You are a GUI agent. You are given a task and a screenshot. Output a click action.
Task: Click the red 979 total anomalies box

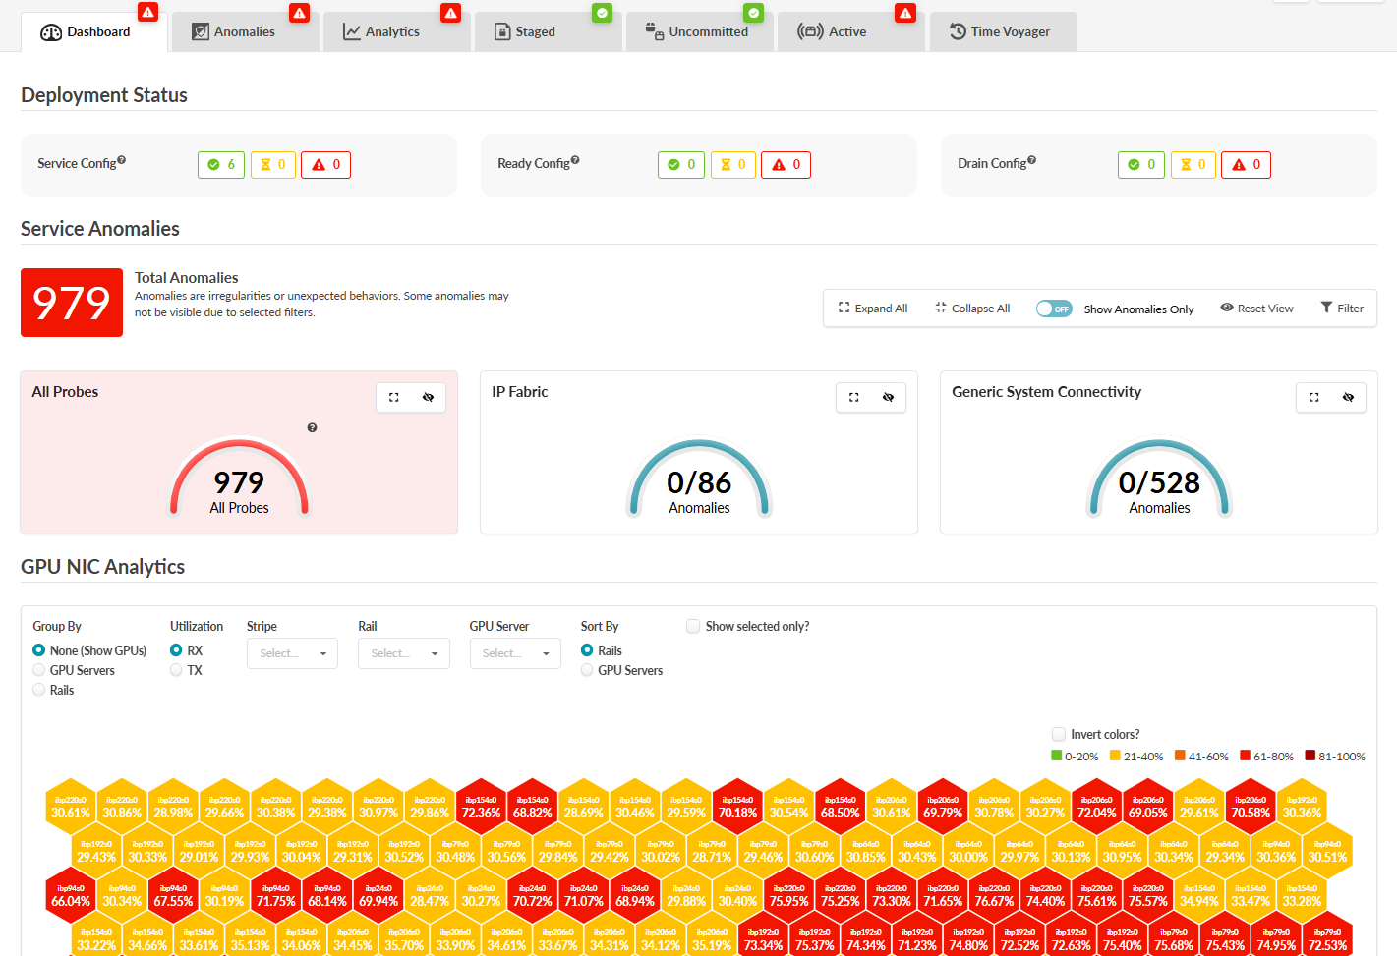[72, 303]
